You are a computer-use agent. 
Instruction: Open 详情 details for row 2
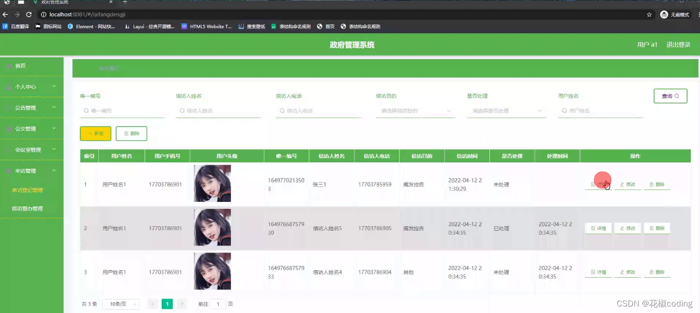[x=598, y=228]
